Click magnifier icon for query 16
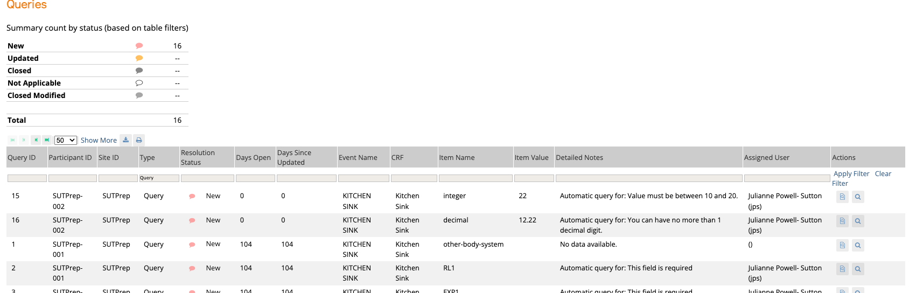Image resolution: width=909 pixels, height=293 pixels. (x=858, y=221)
